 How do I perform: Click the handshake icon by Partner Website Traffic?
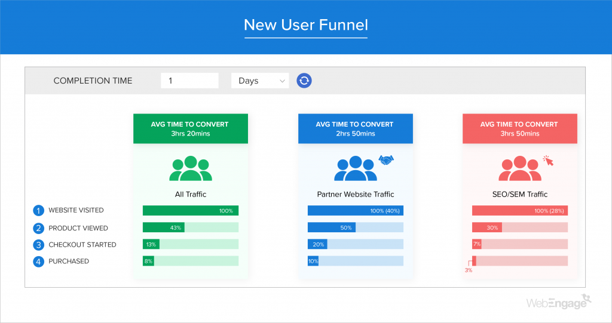click(x=386, y=160)
